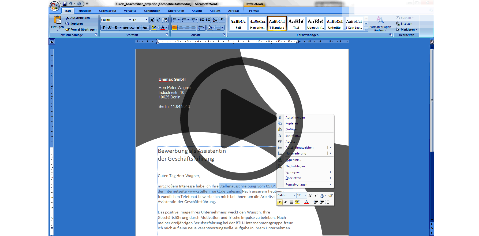This screenshot has width=479, height=236.
Task: Apply the Titel style from the gallery
Action: point(296,23)
